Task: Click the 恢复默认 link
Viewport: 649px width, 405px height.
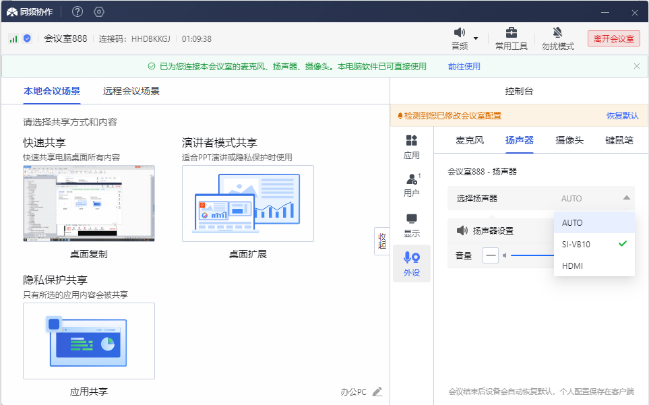Action: coord(622,115)
